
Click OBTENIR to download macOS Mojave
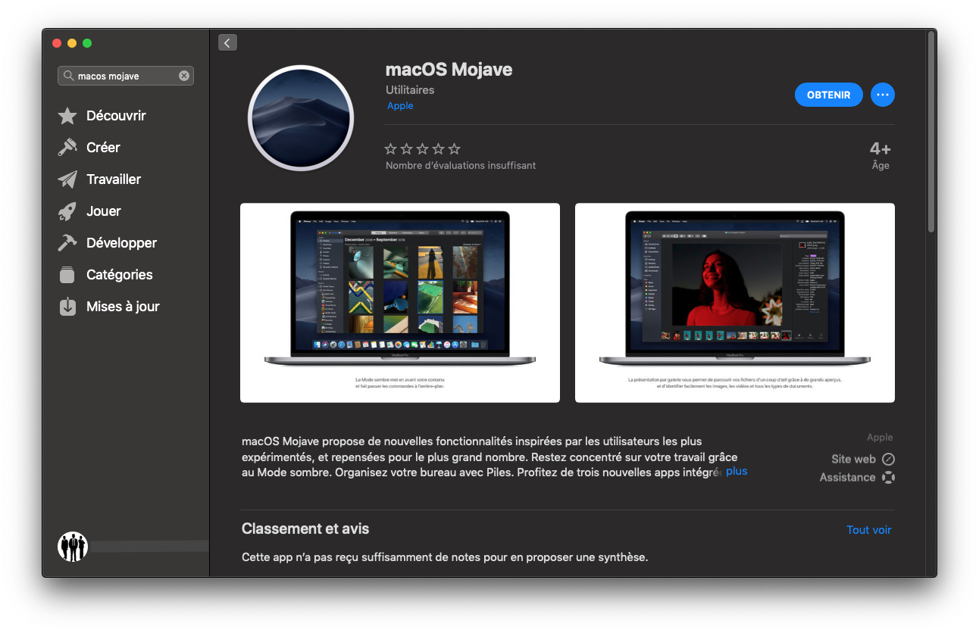(828, 94)
